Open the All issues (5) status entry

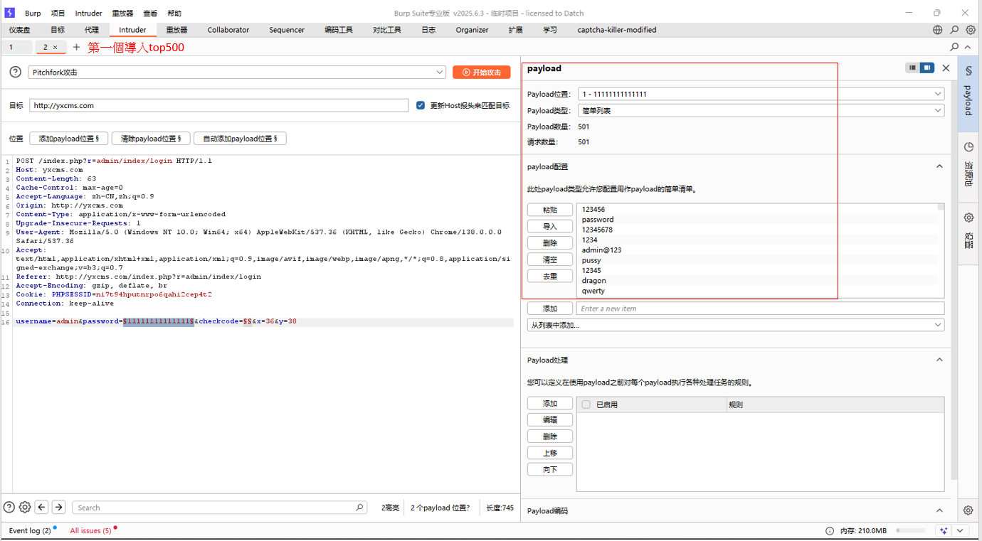click(x=90, y=530)
